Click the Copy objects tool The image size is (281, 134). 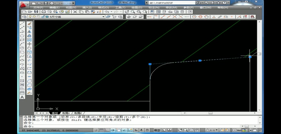(x=29, y=27)
